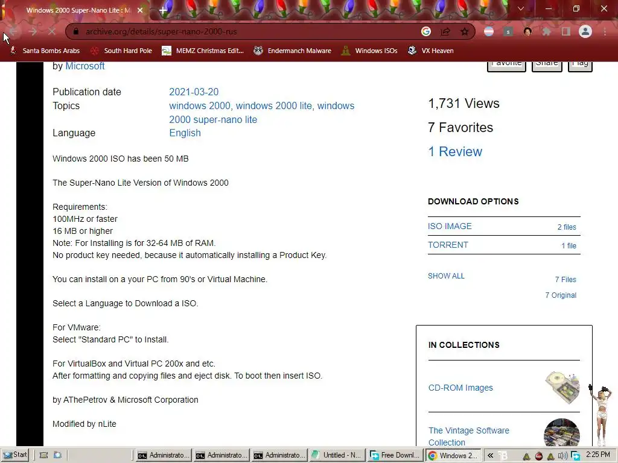The image size is (618, 463).
Task: Open the avatar face extension icon
Action: coord(527,31)
